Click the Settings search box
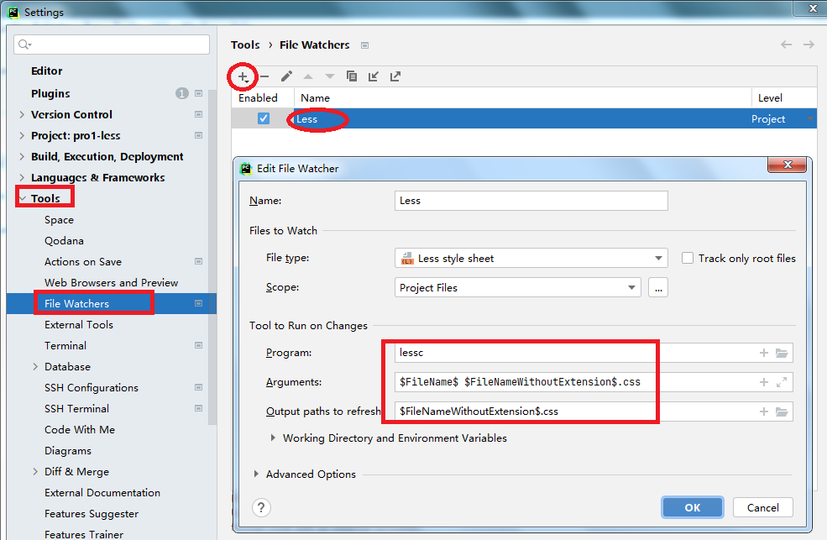 click(112, 45)
